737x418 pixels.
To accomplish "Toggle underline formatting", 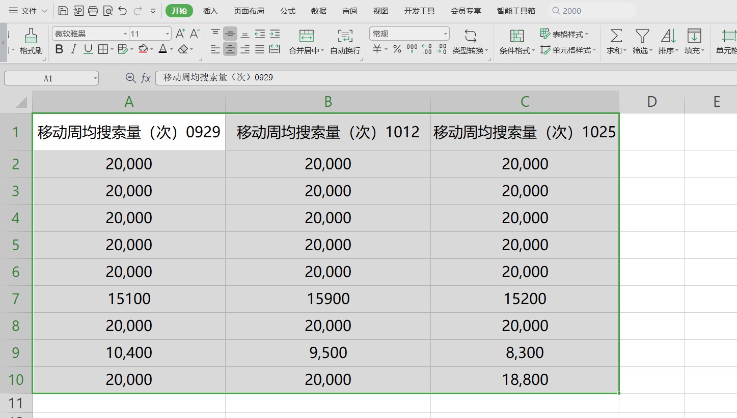I will [x=88, y=49].
